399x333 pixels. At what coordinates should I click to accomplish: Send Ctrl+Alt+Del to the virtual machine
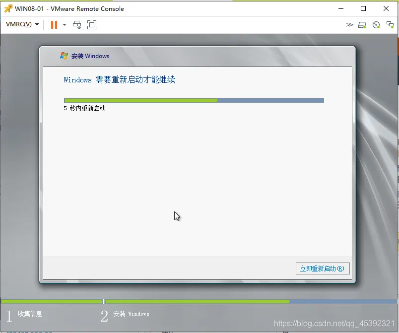[77, 25]
